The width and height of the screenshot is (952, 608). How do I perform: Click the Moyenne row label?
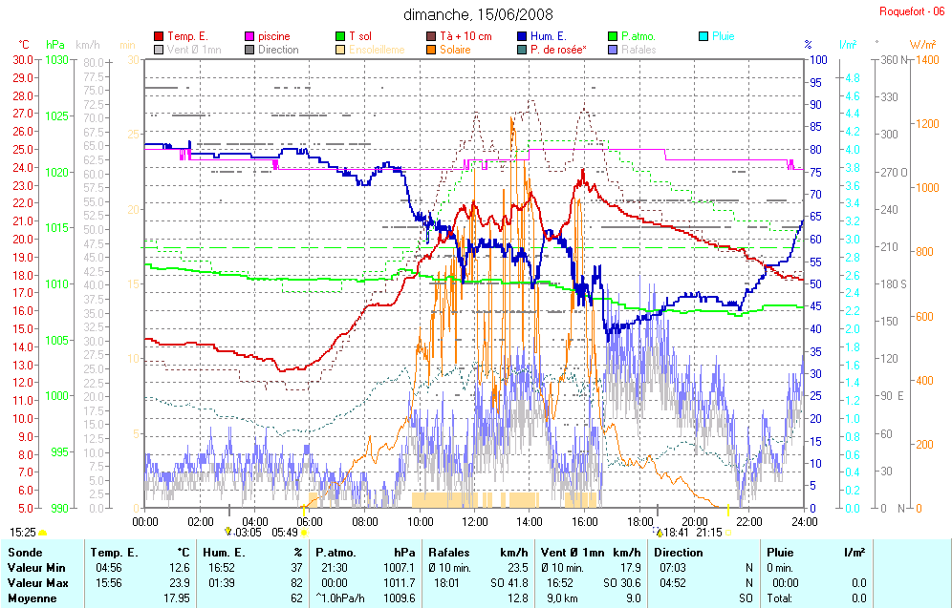click(32, 598)
